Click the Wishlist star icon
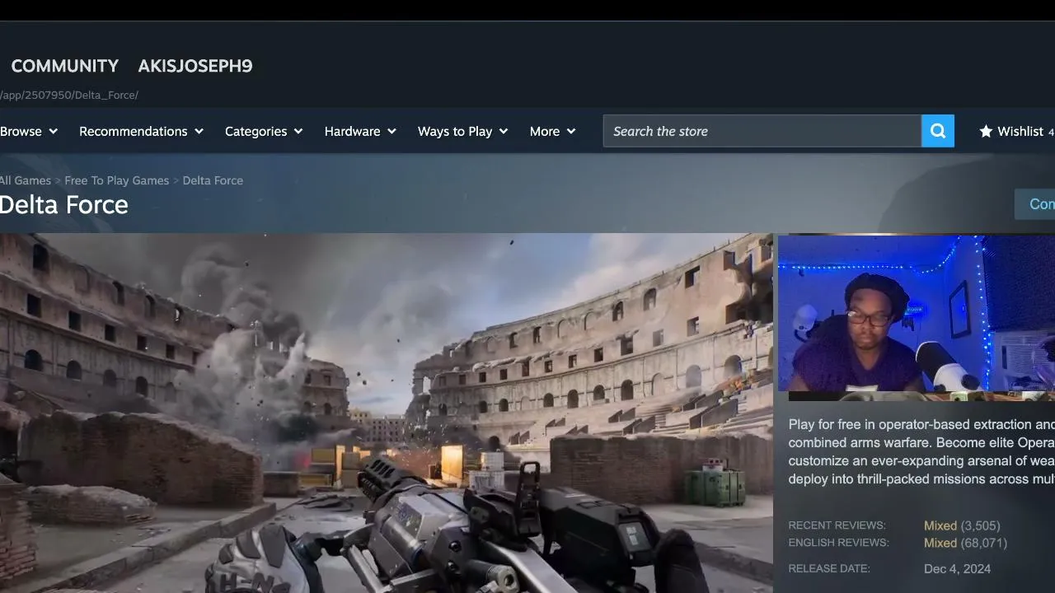Screen dimensions: 1055x593 [986, 131]
